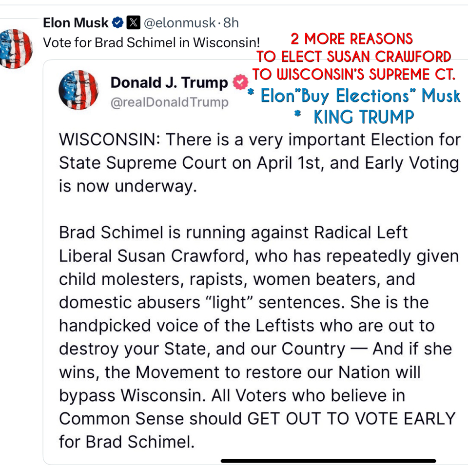Select the verified account badge in quoted post
The image size is (468, 468).
pyautogui.click(x=239, y=82)
